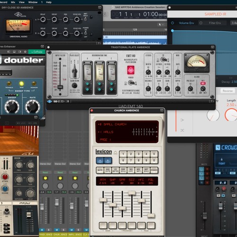The width and height of the screenshot is (237, 237).
Task: Click the Sweep knob in doubler plugin
Action: click(x=12, y=107)
